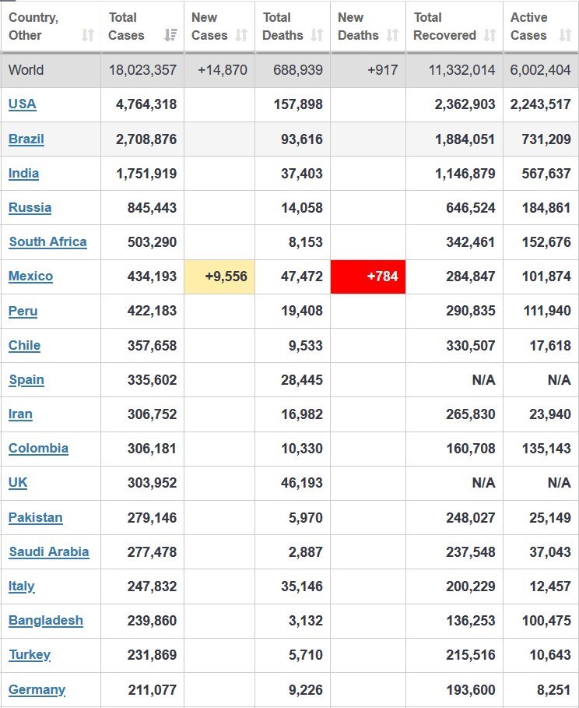This screenshot has width=579, height=708.
Task: Sort by Total Deaths column arrows
Action: click(x=317, y=35)
